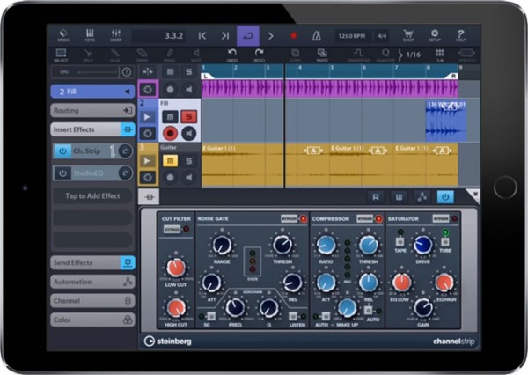Screen dimensions: 528x375
Task: Click track height resize arrows icon
Action: (148, 72)
